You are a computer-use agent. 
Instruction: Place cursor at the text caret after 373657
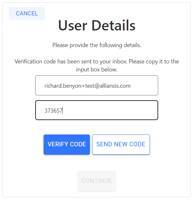click(63, 110)
